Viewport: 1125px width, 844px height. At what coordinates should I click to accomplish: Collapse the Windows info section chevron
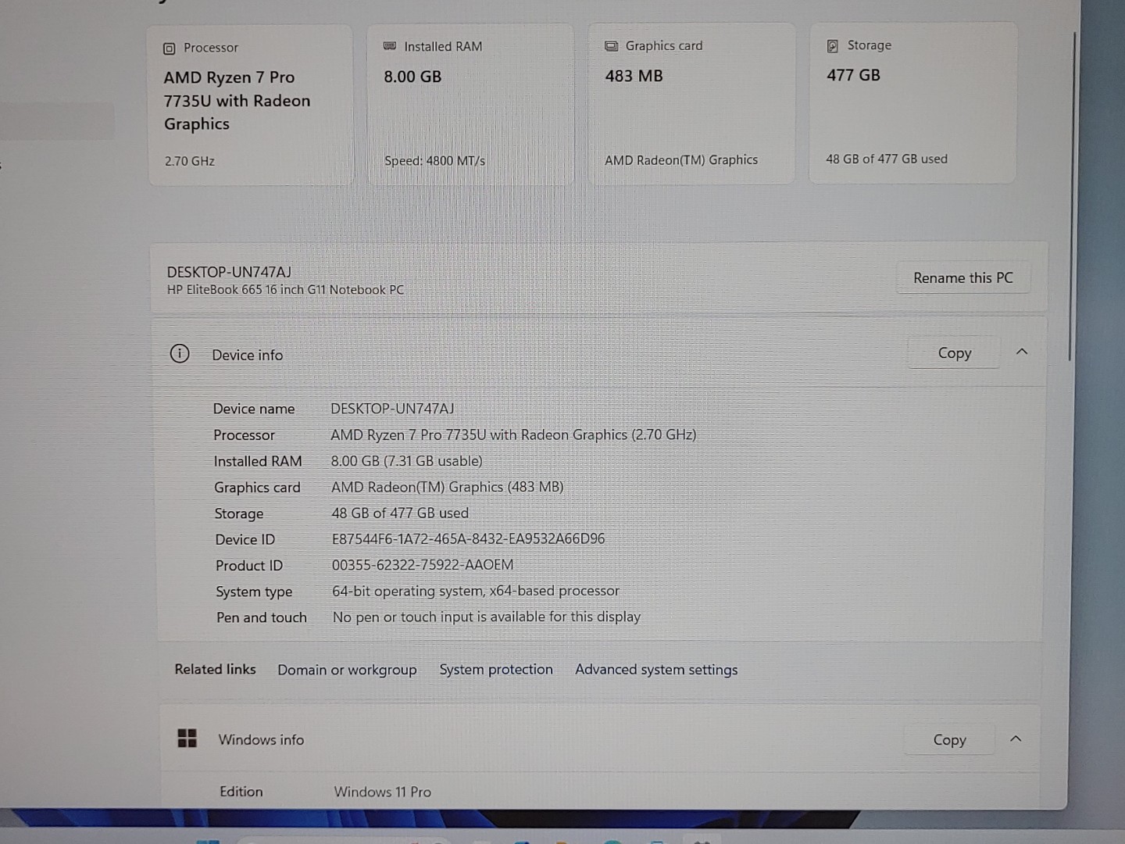pos(1016,738)
